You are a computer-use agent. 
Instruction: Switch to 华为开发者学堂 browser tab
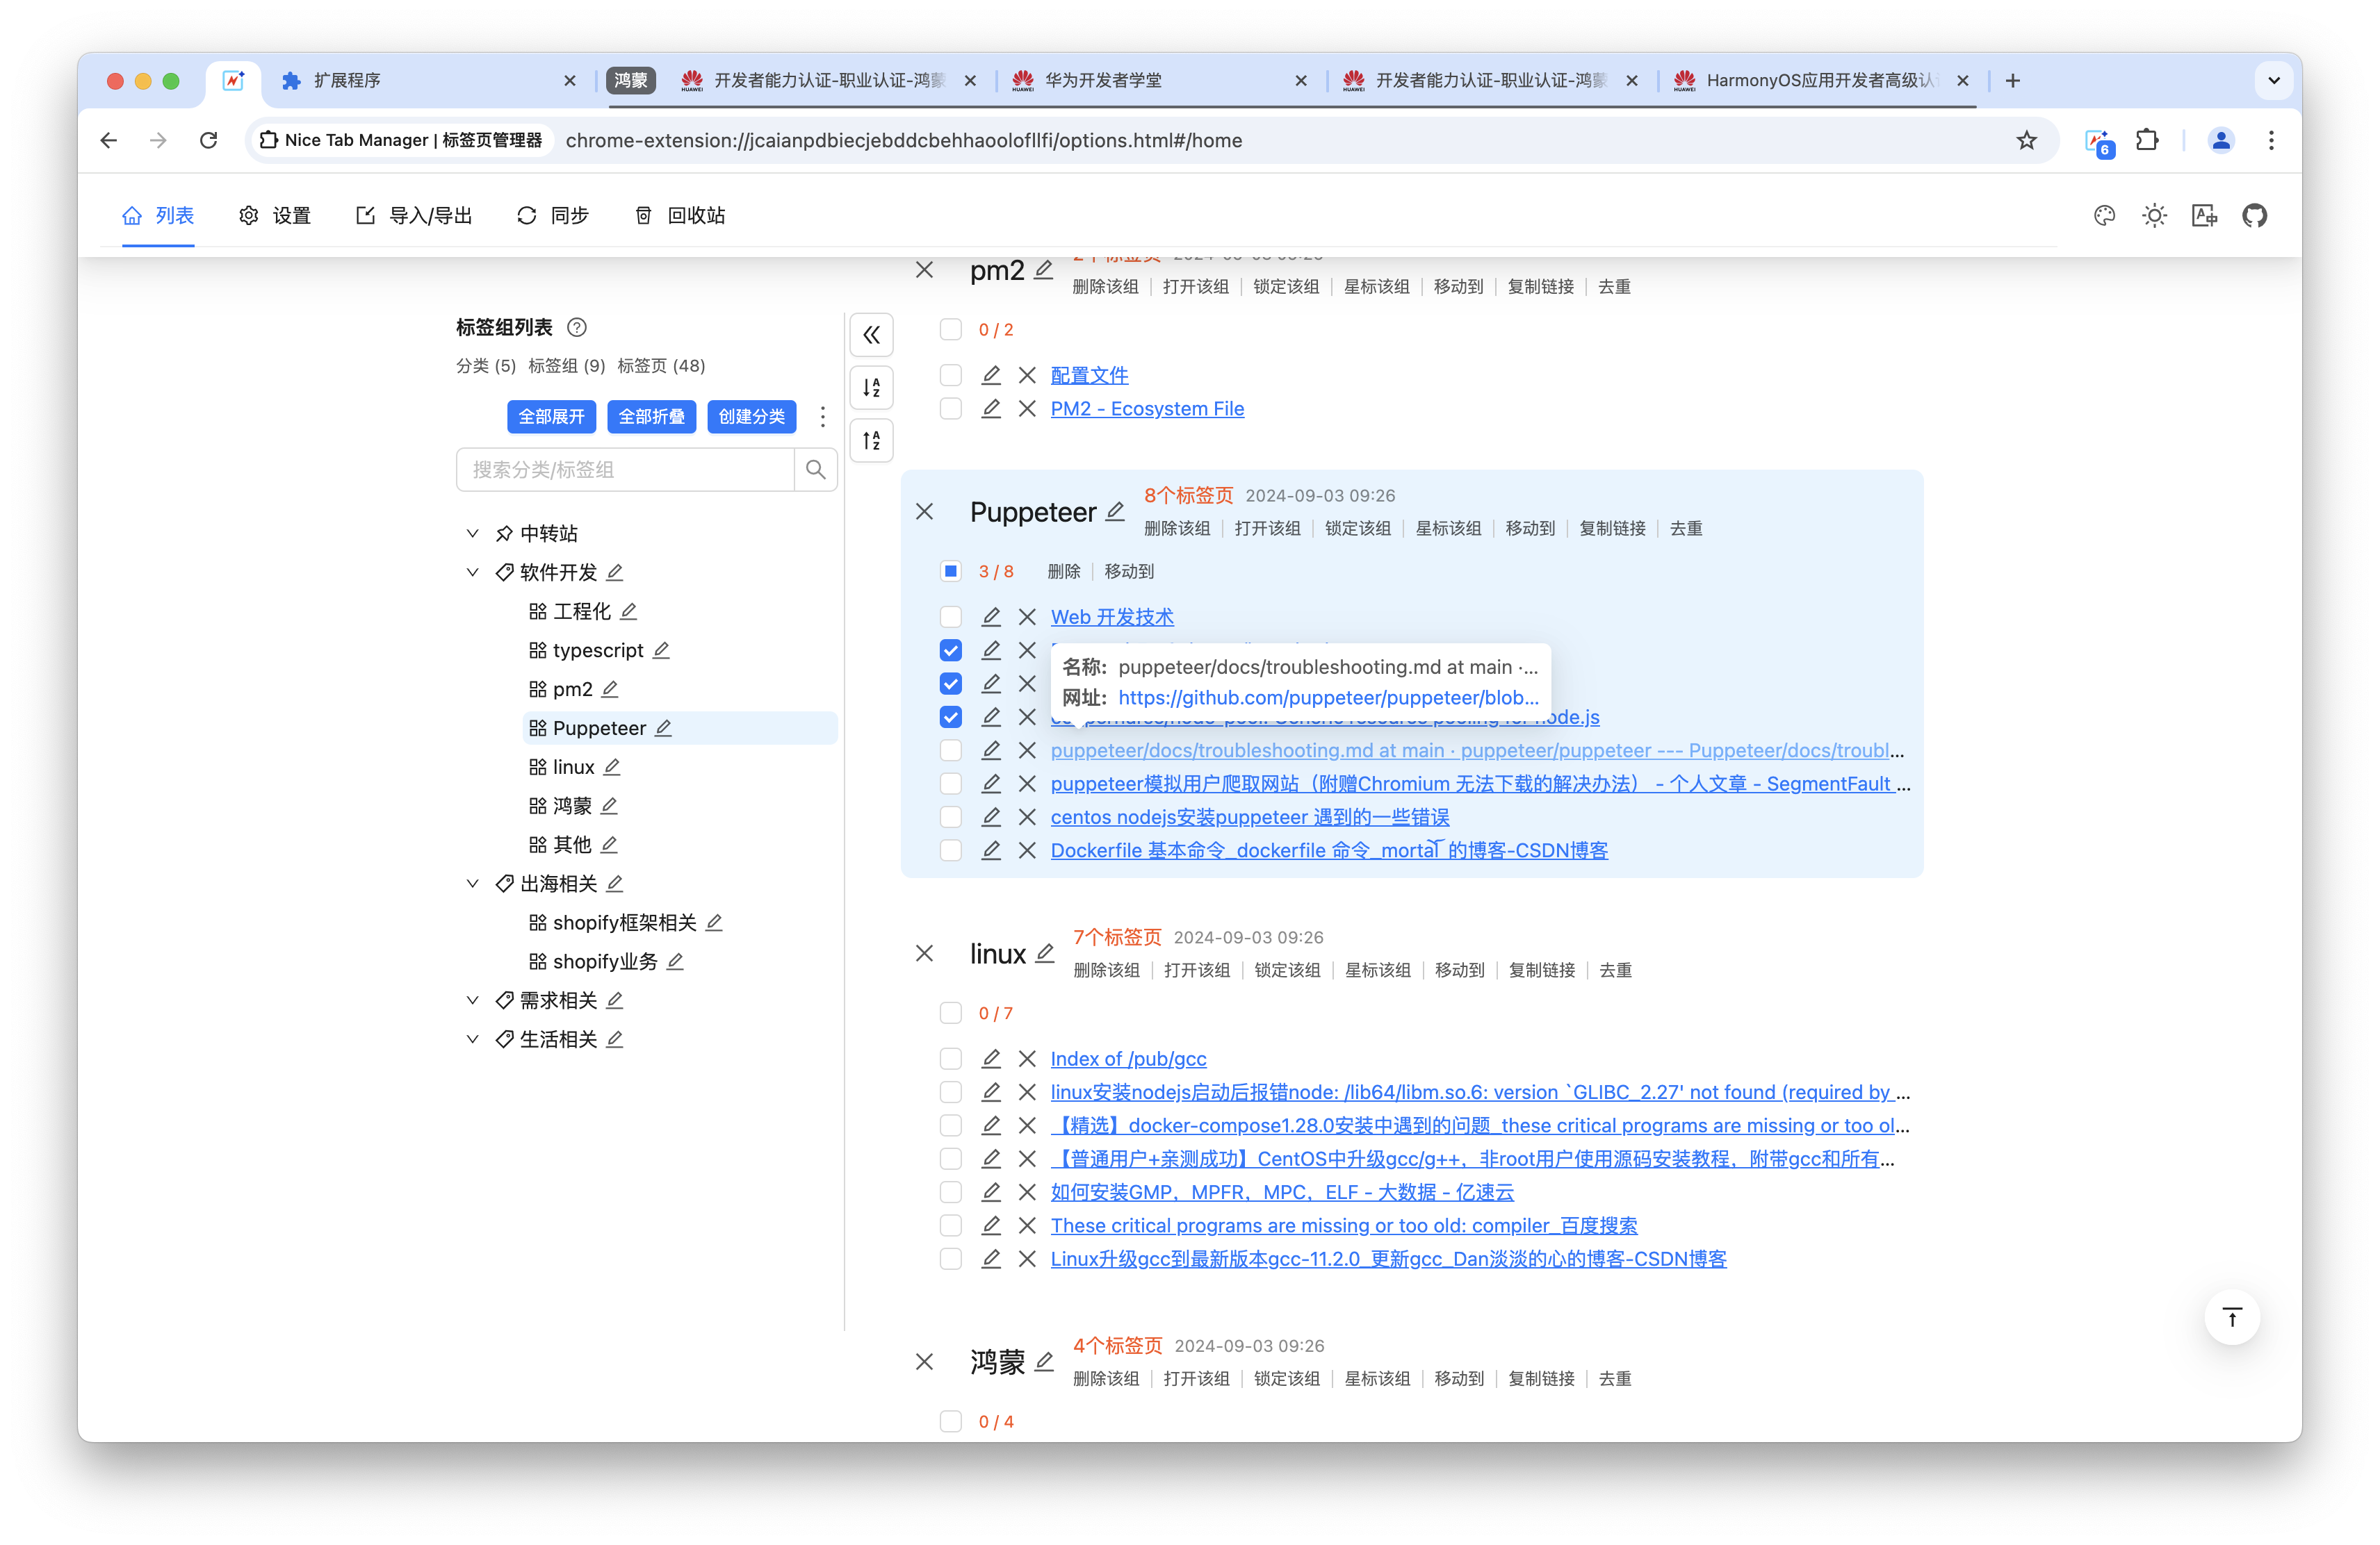1160,81
